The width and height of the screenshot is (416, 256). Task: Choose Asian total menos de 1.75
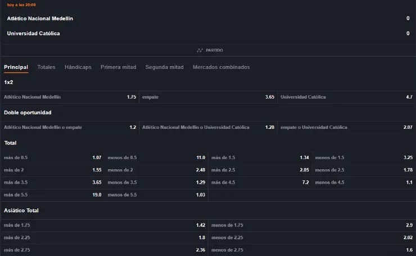312,225
